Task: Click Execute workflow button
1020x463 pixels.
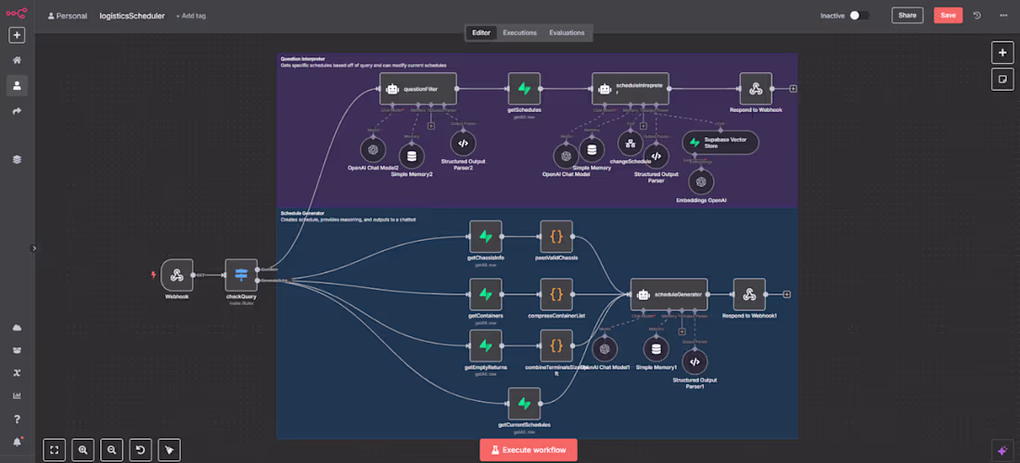Action: [x=529, y=449]
